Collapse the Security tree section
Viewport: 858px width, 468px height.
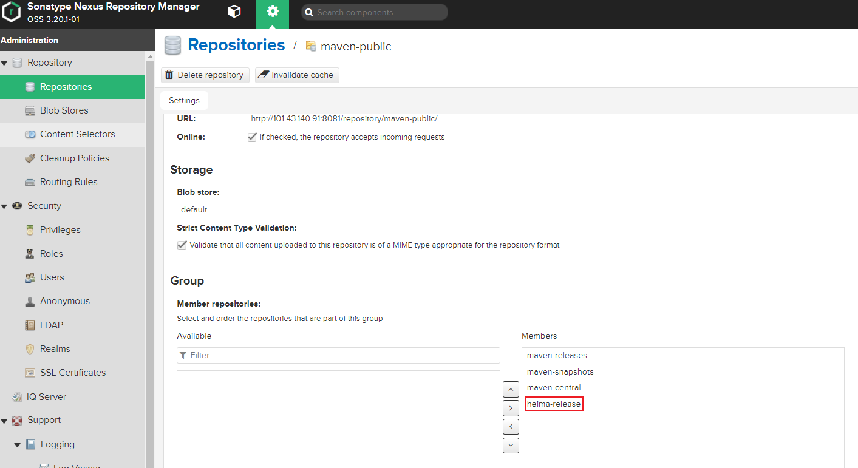click(x=4, y=206)
